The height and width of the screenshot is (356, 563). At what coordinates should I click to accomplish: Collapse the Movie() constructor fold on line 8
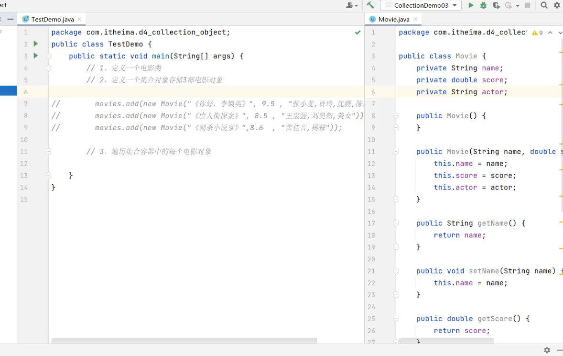coord(396,116)
